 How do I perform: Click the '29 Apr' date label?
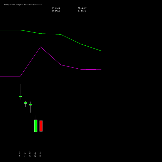point(35,154)
